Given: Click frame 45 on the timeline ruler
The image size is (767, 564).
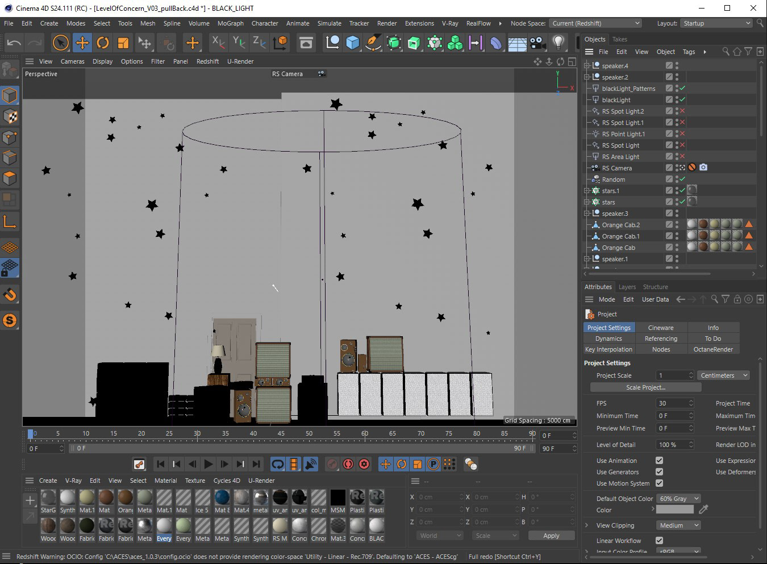Looking at the screenshot, I should 281,433.
